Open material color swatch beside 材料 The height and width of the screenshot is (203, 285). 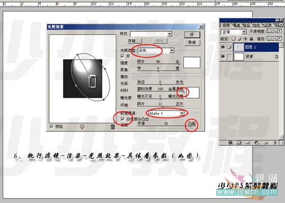(193, 92)
